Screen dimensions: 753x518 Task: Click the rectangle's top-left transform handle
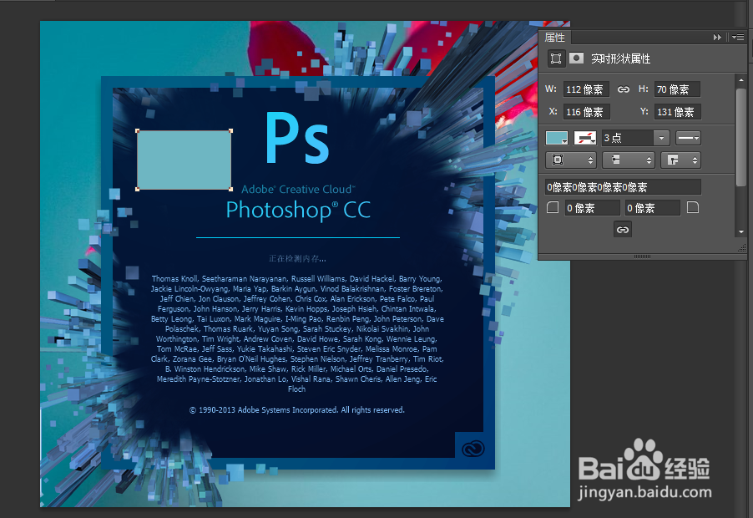[138, 130]
